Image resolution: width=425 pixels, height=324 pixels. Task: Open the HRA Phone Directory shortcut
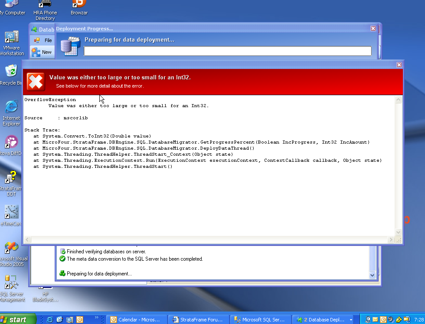(x=45, y=10)
